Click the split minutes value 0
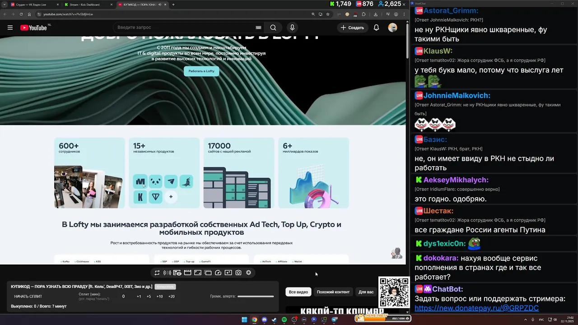Viewport: 578px width, 325px height. (x=123, y=297)
